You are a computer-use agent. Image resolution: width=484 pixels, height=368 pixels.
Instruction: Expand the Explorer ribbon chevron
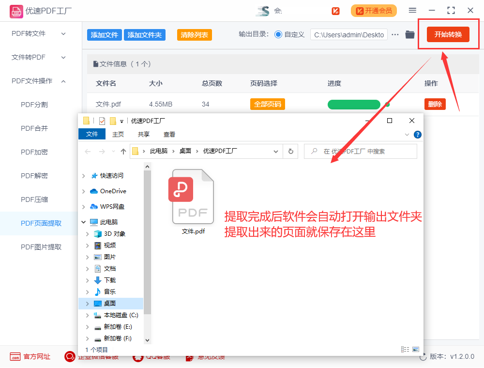407,135
